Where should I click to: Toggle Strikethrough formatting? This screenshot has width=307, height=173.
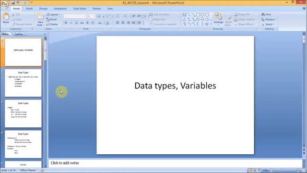coord(82,23)
